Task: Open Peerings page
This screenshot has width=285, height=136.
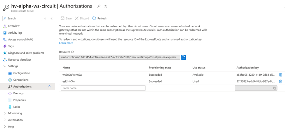Action: point(18,93)
